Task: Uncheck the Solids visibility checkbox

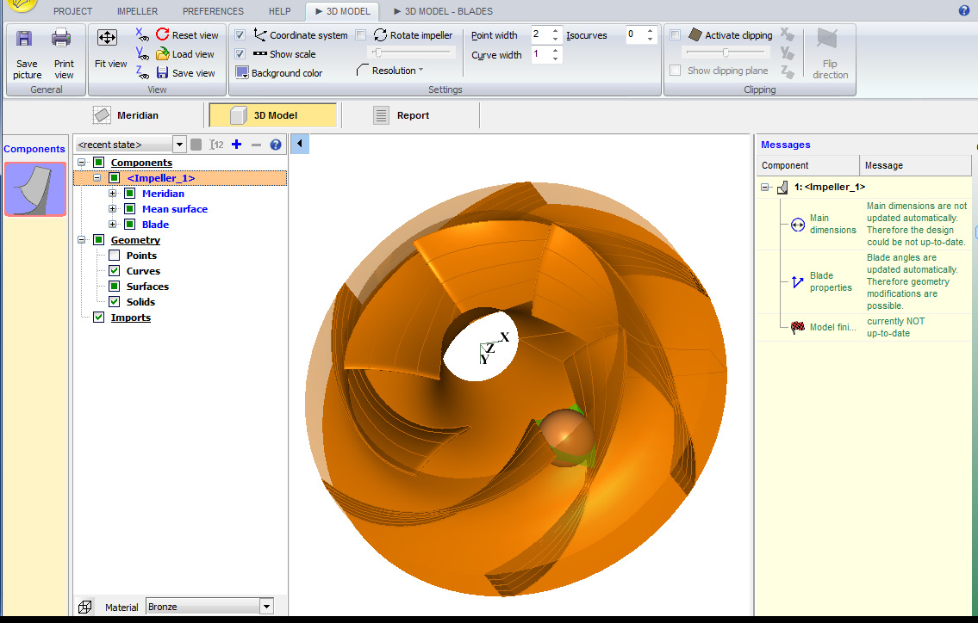Action: (x=114, y=301)
